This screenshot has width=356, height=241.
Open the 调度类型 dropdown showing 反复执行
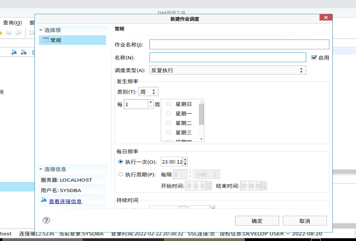pyautogui.click(x=228, y=70)
